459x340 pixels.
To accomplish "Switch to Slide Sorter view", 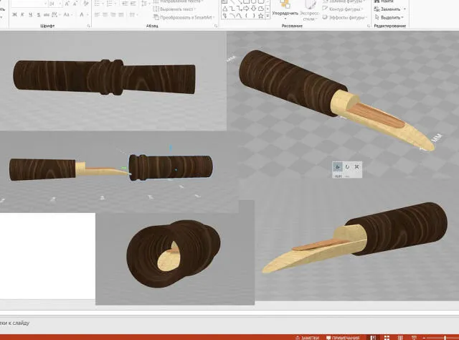I will pos(387,338).
